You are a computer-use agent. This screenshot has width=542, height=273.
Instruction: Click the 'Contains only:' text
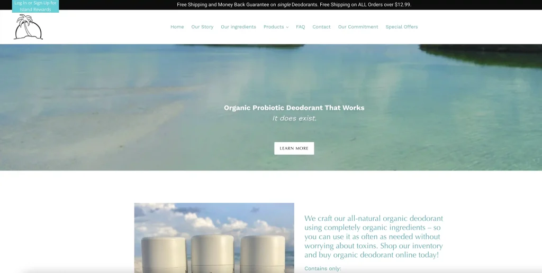pos(322,269)
